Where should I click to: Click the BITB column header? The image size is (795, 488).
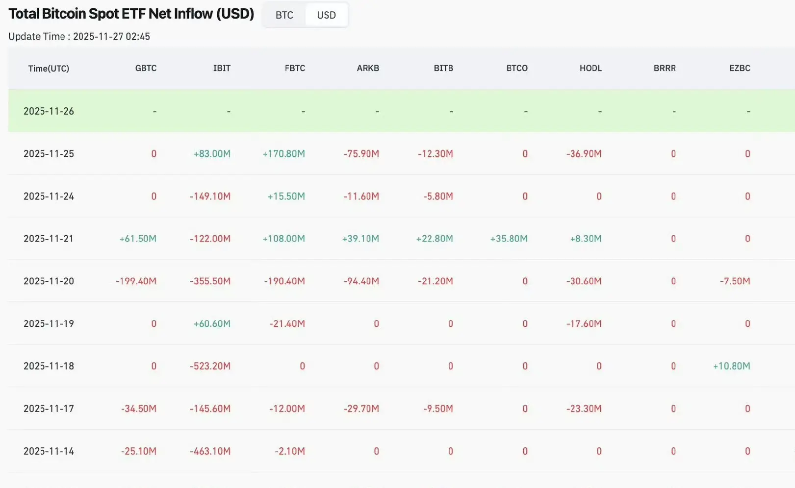[x=443, y=68]
